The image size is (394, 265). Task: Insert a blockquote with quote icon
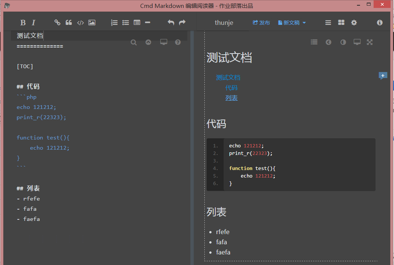coord(69,23)
